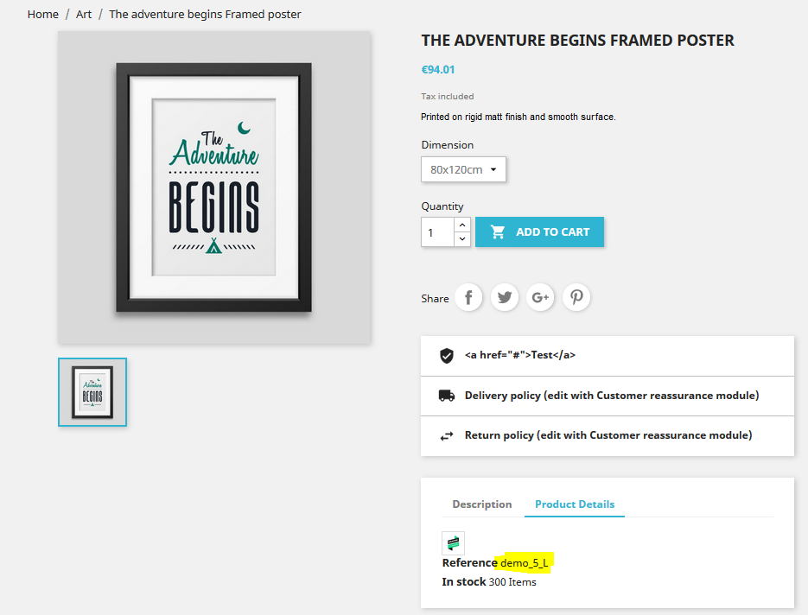
Task: Switch to the Description tab
Action: click(482, 504)
